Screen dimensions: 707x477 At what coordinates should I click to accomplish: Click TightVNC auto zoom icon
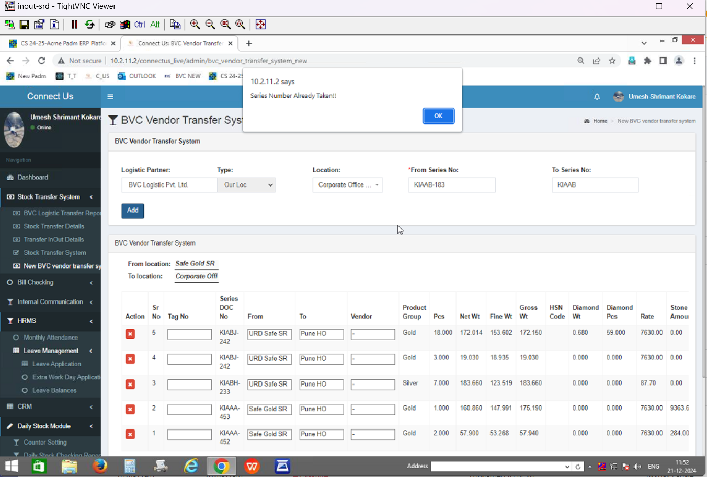pyautogui.click(x=241, y=25)
